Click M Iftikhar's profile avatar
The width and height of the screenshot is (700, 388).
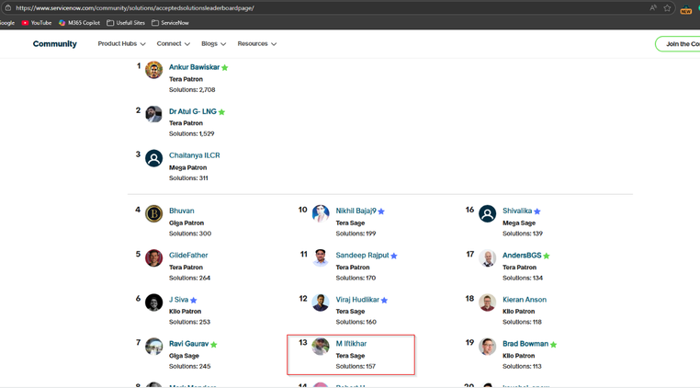[x=320, y=346]
